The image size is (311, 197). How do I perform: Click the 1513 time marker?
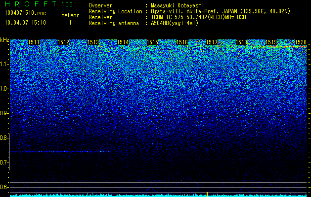click(x=93, y=42)
